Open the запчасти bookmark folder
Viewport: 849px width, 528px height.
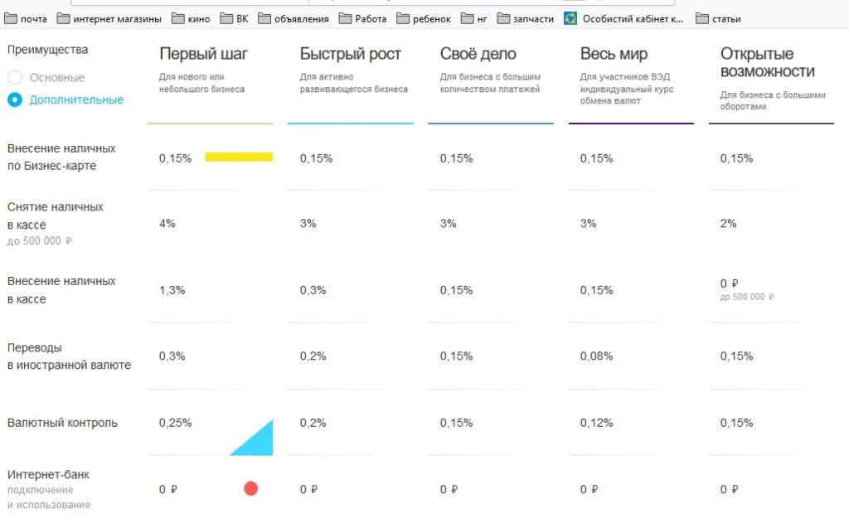tap(525, 19)
